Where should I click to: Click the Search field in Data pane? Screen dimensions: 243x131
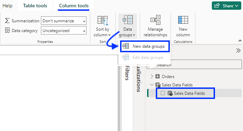(x=194, y=64)
